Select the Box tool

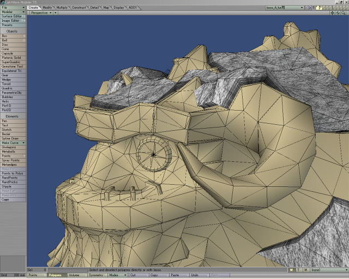13,36
